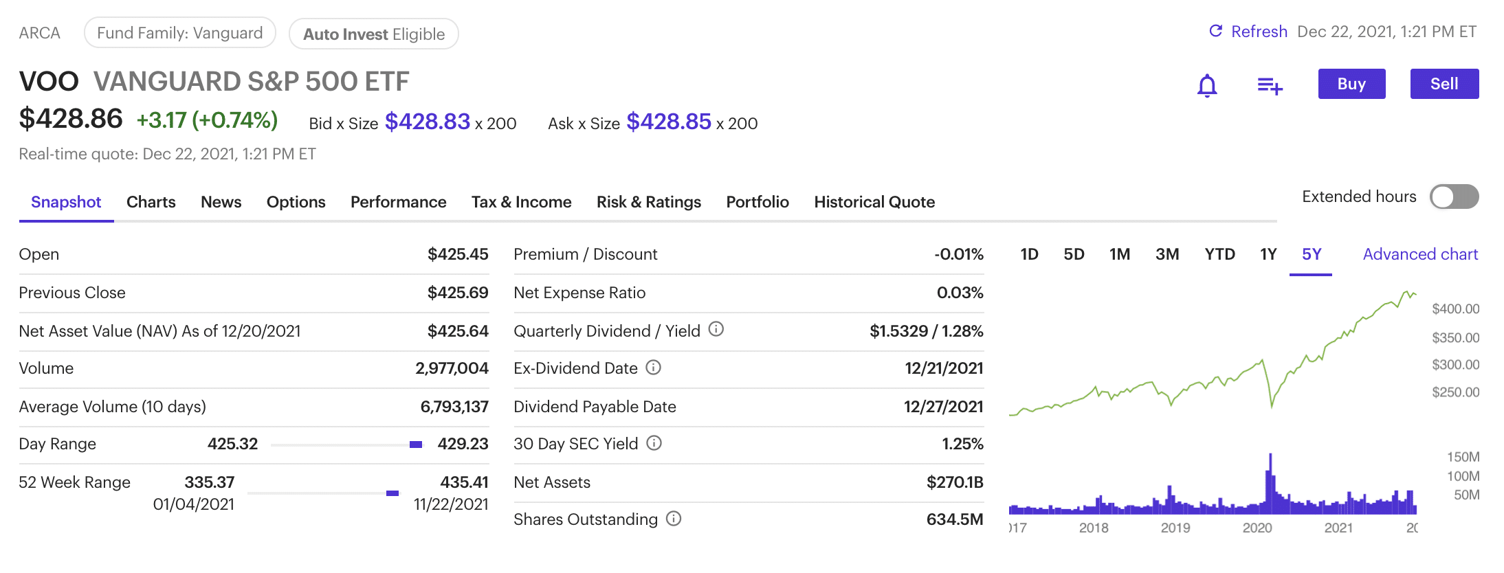This screenshot has width=1504, height=573.
Task: Toggle the Extended hours switch
Action: [x=1454, y=197]
